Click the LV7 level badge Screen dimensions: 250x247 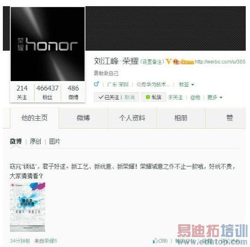pyautogui.click(x=187, y=62)
